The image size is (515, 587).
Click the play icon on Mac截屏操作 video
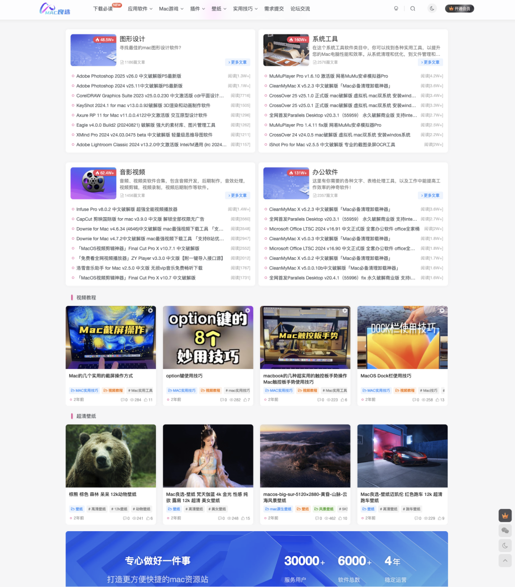(x=150, y=311)
